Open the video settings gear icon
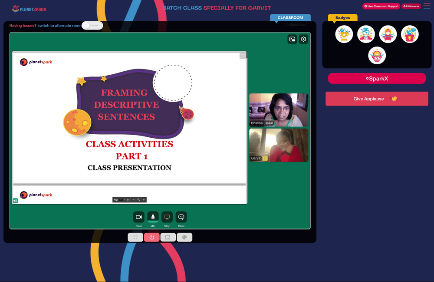Image resolution: width=434 pixels, height=282 pixels. pos(304,40)
